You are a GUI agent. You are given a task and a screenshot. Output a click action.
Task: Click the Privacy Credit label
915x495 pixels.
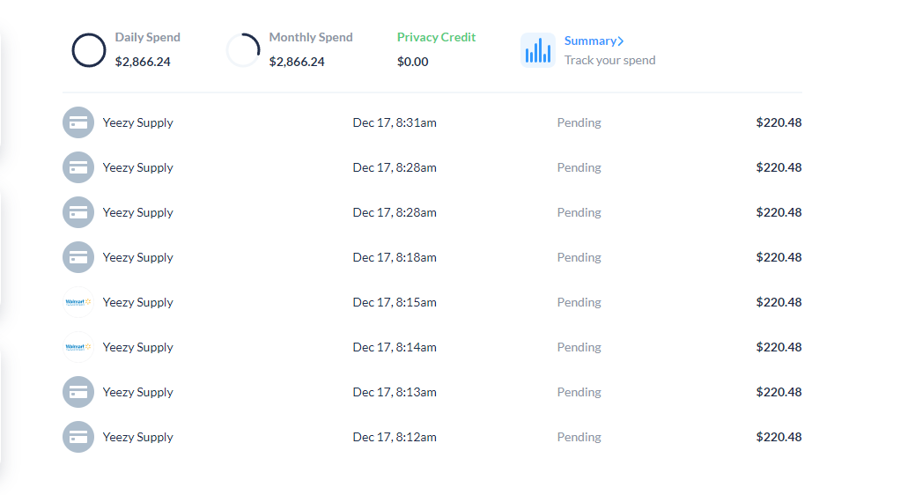pos(437,37)
